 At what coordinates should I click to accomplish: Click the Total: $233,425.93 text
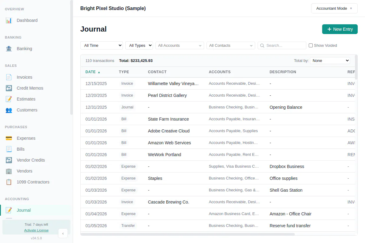[x=136, y=61]
